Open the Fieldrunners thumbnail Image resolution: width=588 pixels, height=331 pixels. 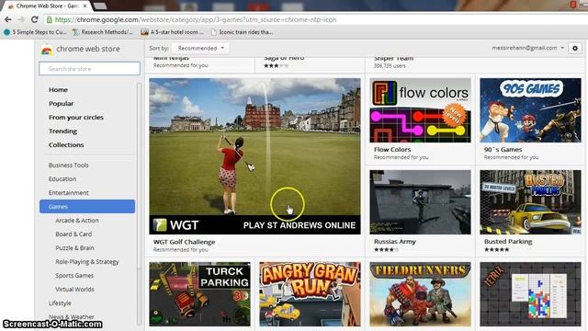pos(420,294)
